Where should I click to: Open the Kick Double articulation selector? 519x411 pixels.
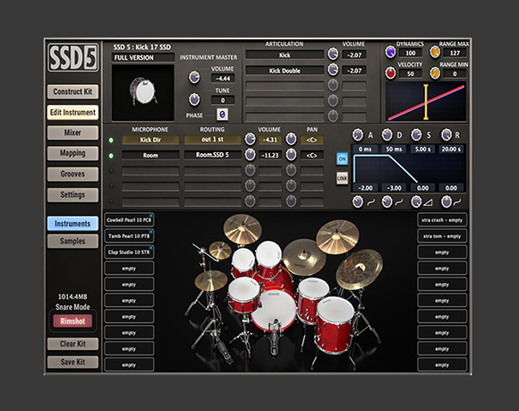tap(285, 71)
